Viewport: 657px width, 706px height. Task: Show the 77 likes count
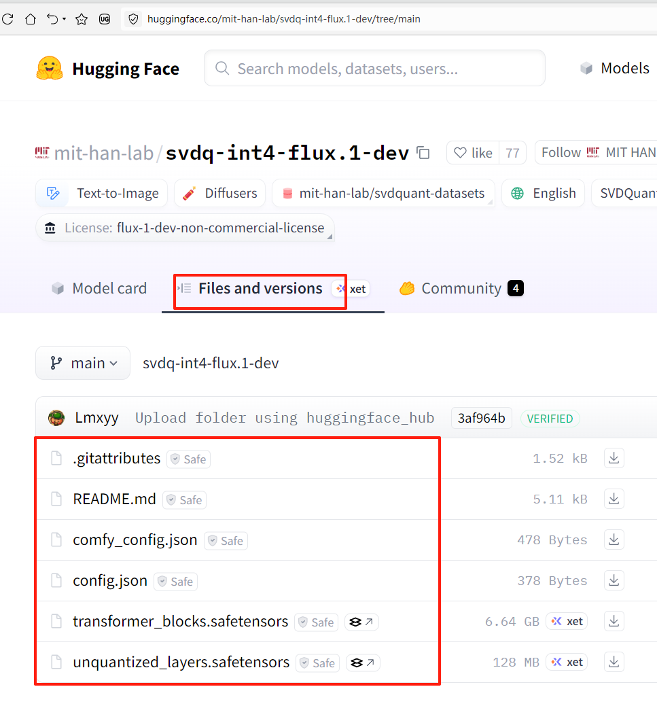[x=512, y=153]
